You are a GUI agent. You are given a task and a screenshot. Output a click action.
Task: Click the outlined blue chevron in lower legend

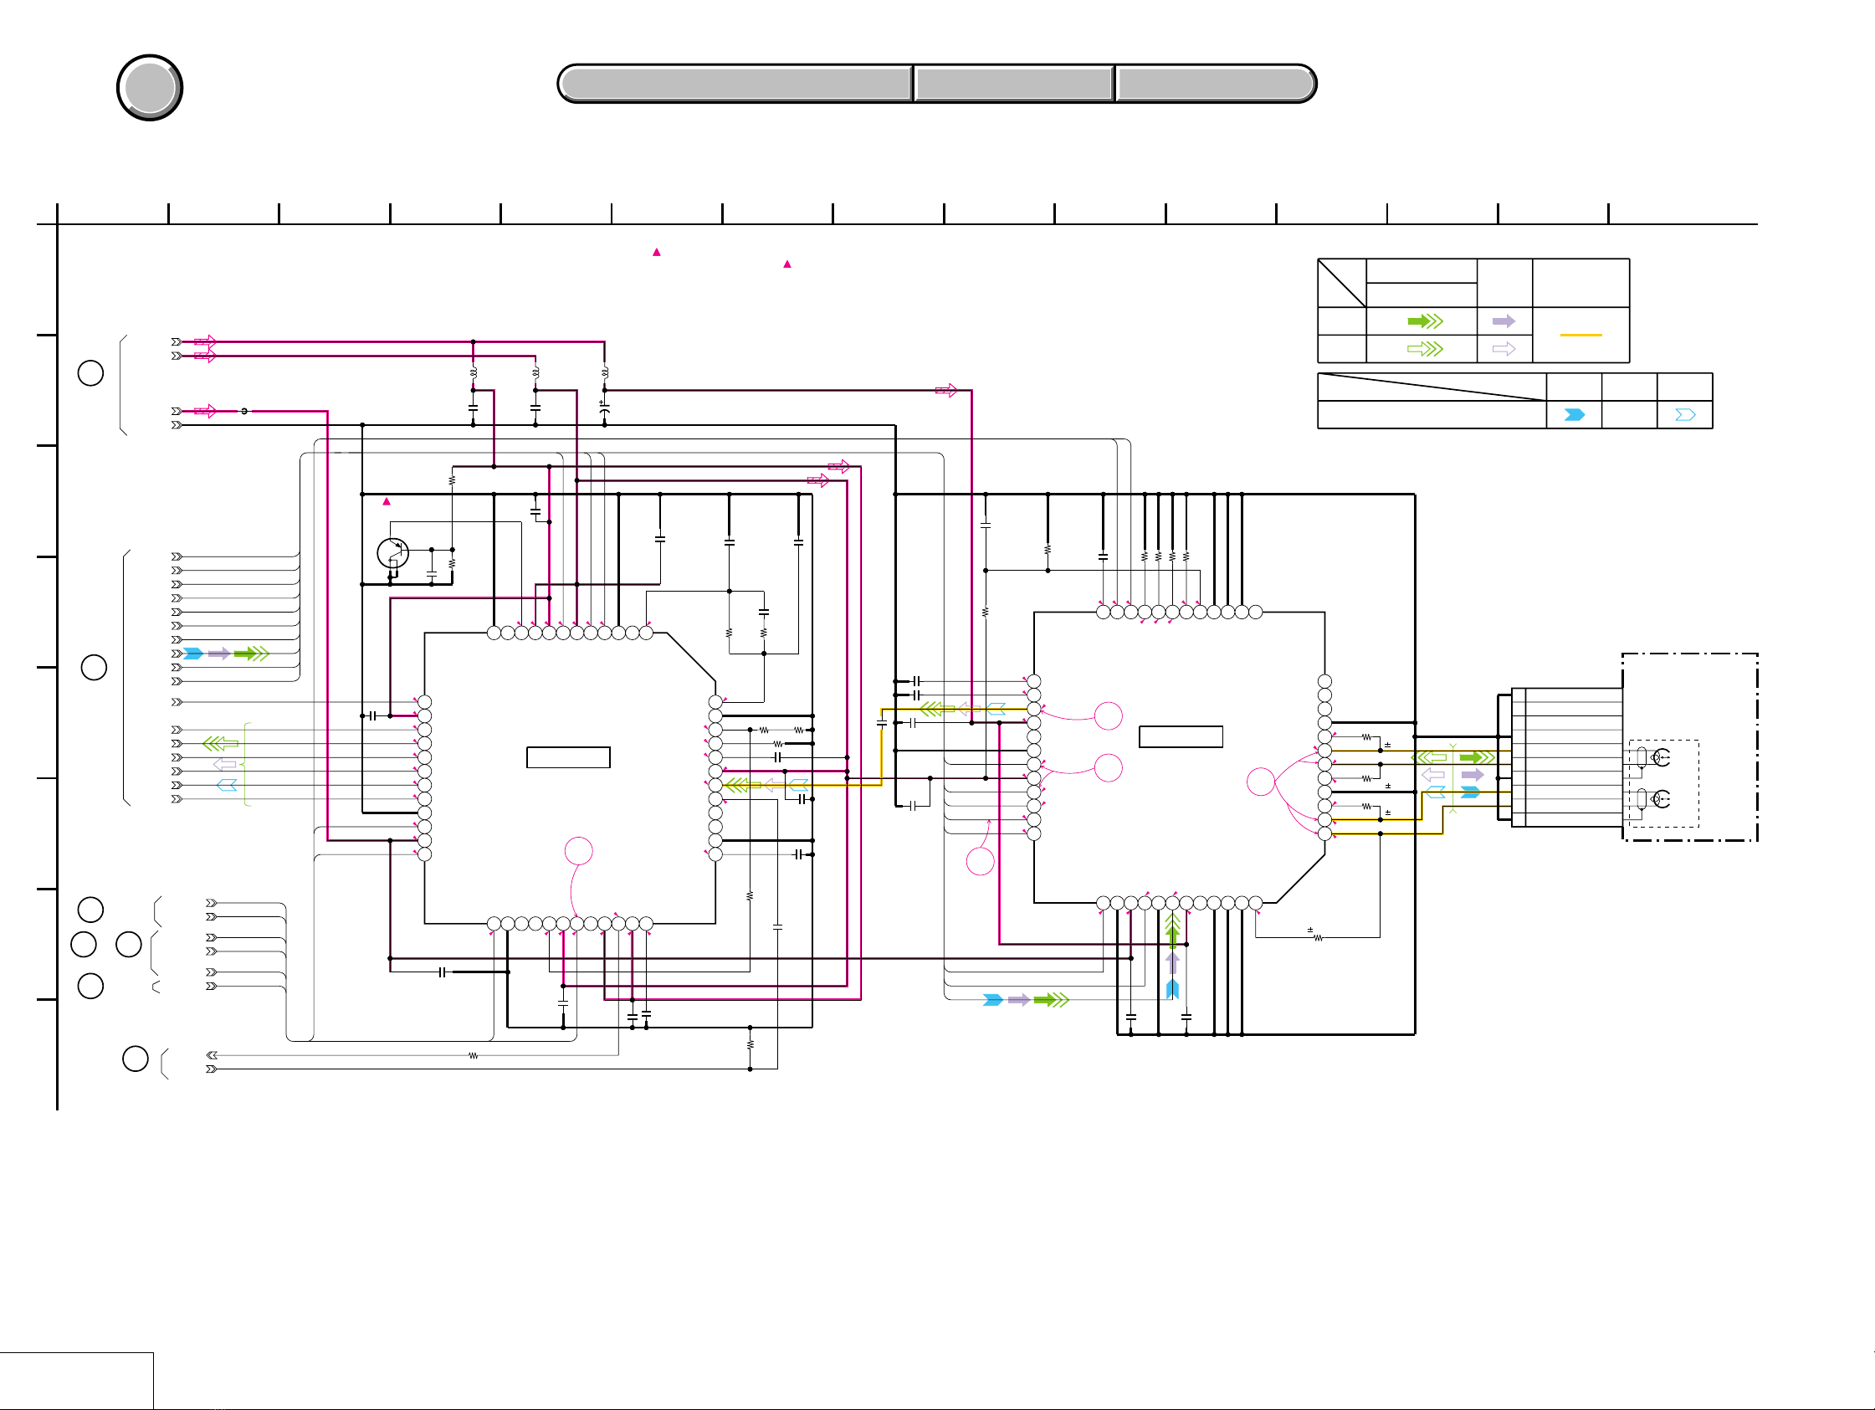[1685, 414]
